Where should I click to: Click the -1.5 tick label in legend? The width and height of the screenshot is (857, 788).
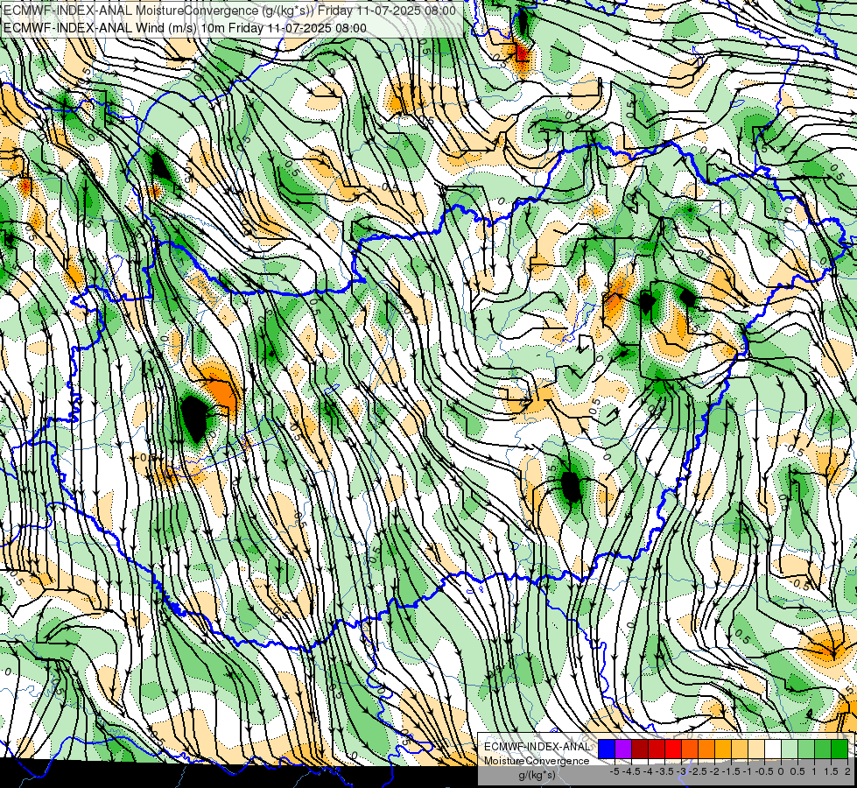click(732, 771)
